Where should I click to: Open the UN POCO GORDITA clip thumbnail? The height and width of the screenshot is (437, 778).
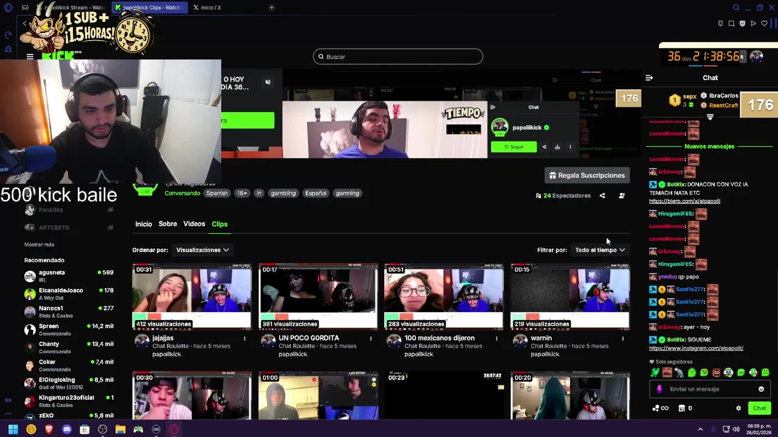[318, 296]
